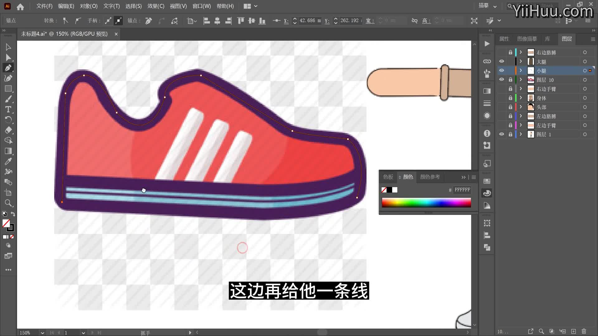Cut path at selected anchor points
The height and width of the screenshot is (336, 598).
(x=174, y=21)
